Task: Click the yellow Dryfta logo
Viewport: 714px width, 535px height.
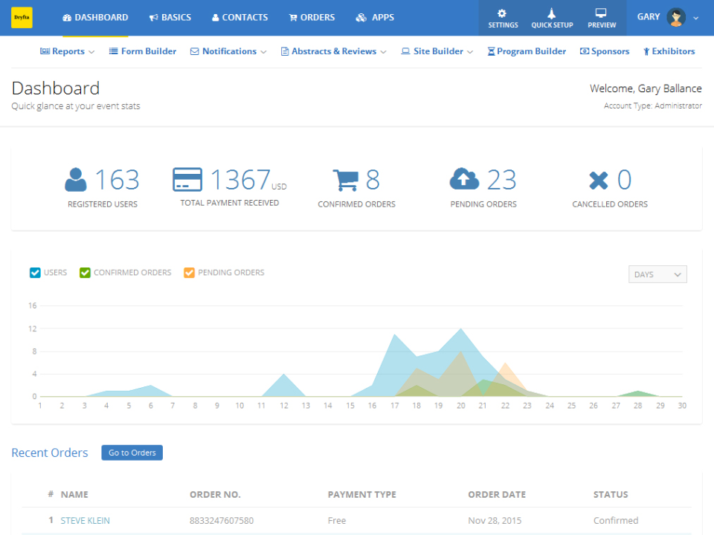Action: 22,16
